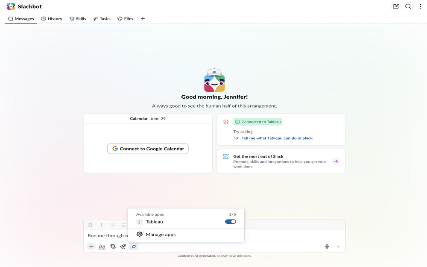Switch to the Messages tab
The image size is (427, 267).
tap(21, 18)
